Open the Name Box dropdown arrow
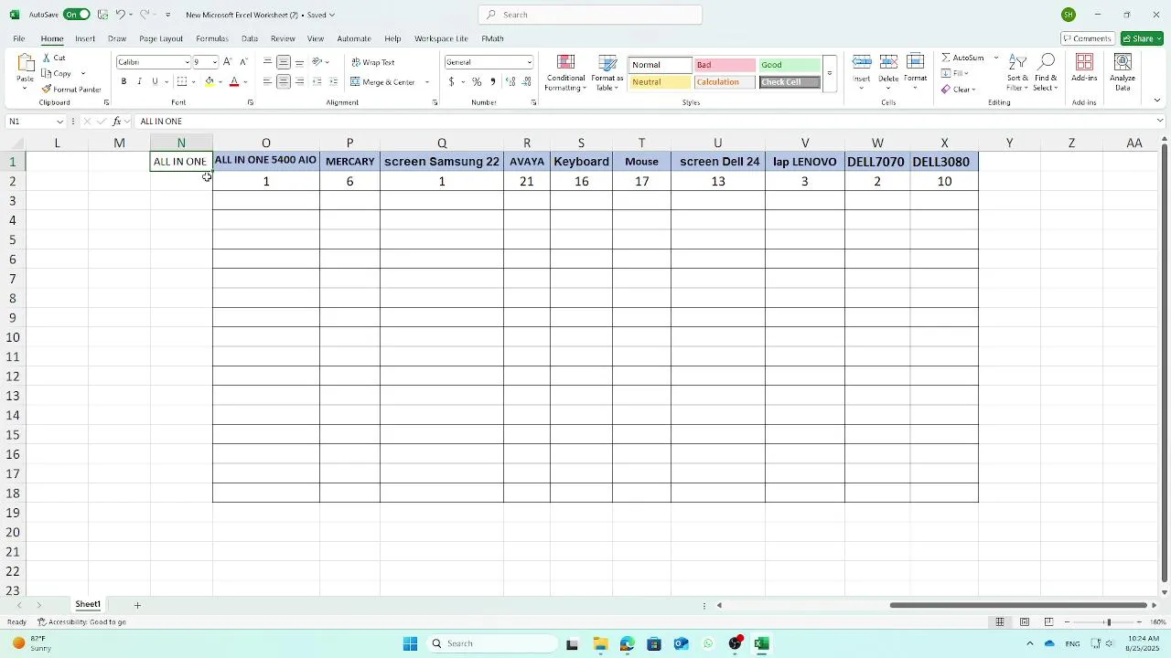The width and height of the screenshot is (1171, 658). click(x=60, y=122)
